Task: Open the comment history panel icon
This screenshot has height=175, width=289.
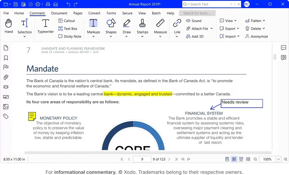Action: click(284, 58)
